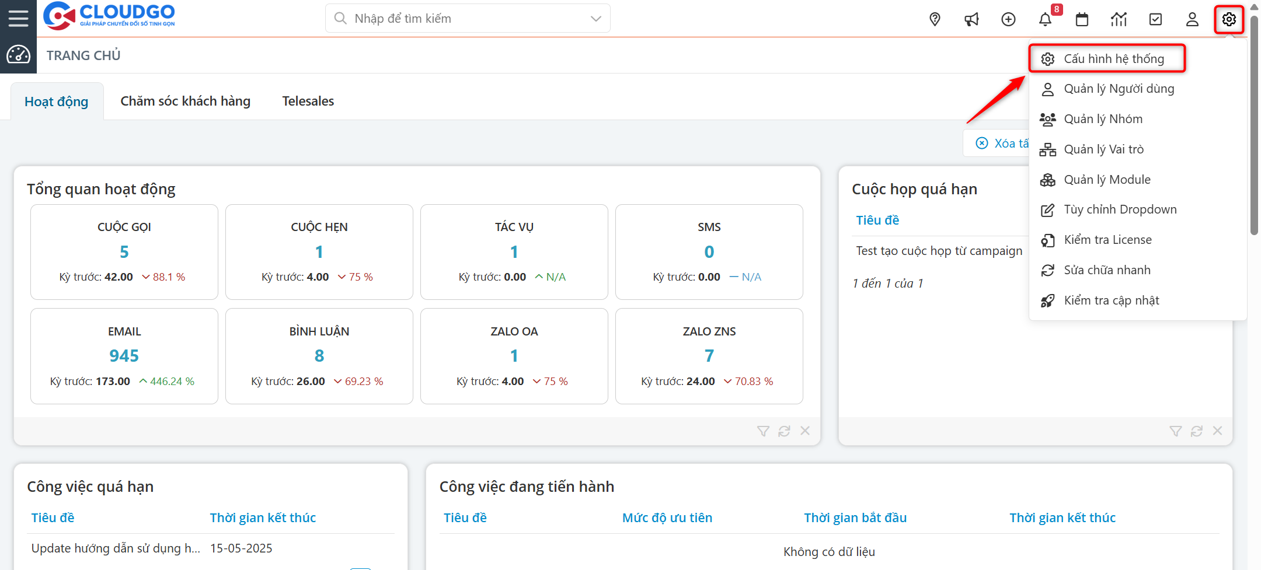Image resolution: width=1261 pixels, height=570 pixels.
Task: Open the notifications bell
Action: click(1045, 19)
